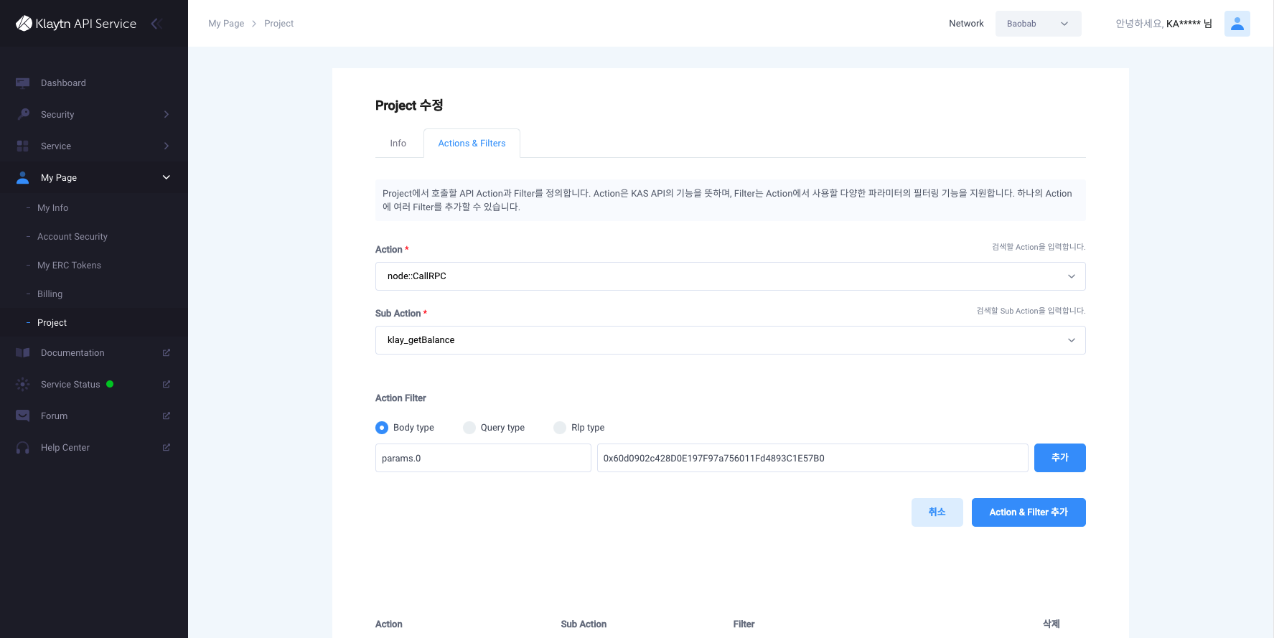Click the Klaytn API Service logo
1274x638 pixels.
click(x=76, y=24)
